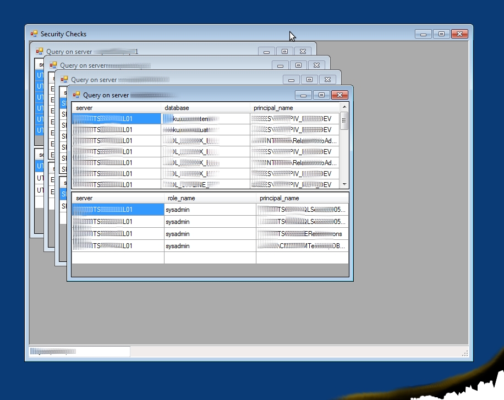Click server header in the top grid
This screenshot has width=504, height=400.
(116, 108)
